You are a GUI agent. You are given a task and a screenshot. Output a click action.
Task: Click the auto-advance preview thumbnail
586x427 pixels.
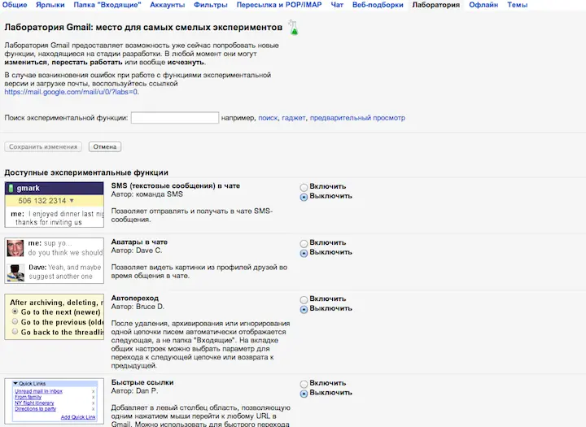tap(55, 317)
